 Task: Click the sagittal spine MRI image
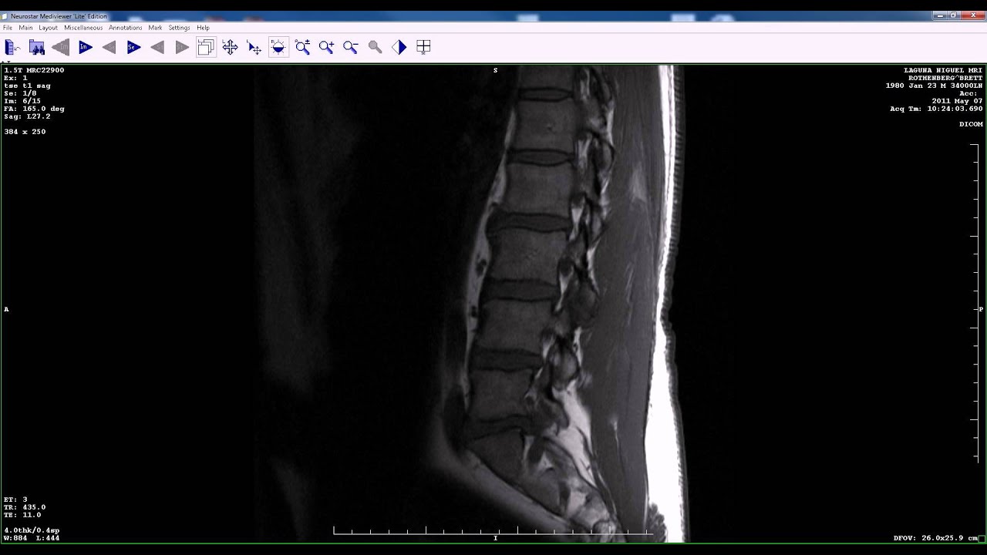pos(493,304)
